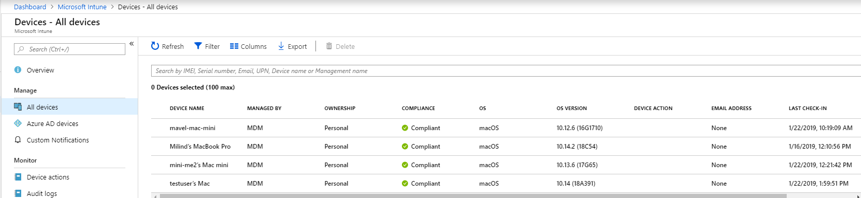This screenshot has height=198, width=861.
Task: Click the Audit logs icon
Action: click(18, 193)
